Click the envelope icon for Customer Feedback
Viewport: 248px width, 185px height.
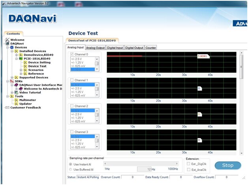click(x=7, y=108)
